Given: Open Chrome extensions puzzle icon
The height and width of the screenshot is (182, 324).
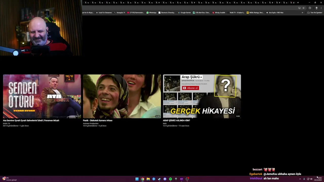Looking at the screenshot, I should pyautogui.click(x=310, y=8).
